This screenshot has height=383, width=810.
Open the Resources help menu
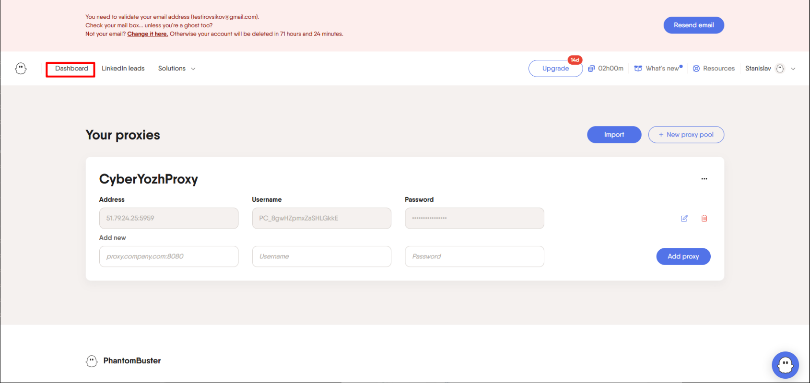pos(714,69)
